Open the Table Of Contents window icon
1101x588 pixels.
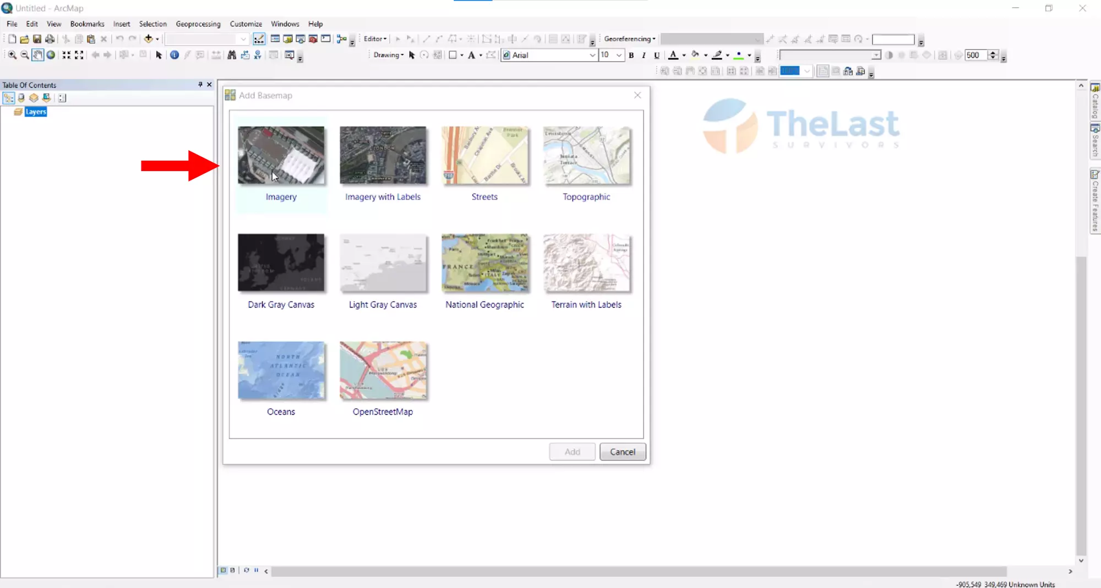[x=275, y=39]
